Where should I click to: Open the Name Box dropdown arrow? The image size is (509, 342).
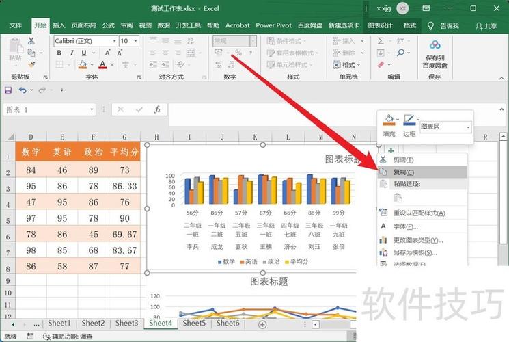click(92, 109)
